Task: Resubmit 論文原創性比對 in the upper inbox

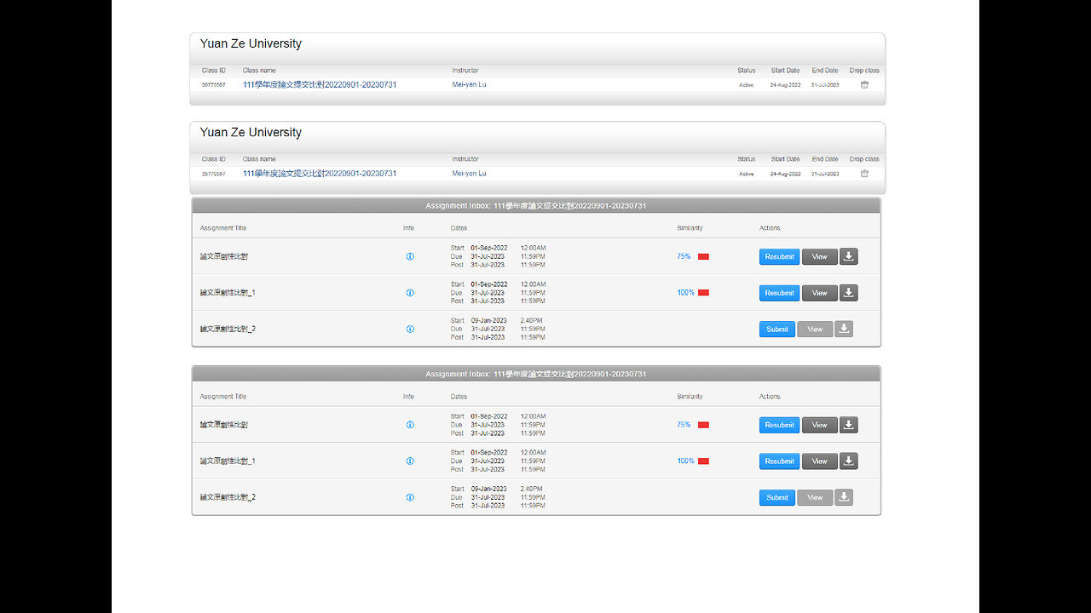Action: pos(779,256)
